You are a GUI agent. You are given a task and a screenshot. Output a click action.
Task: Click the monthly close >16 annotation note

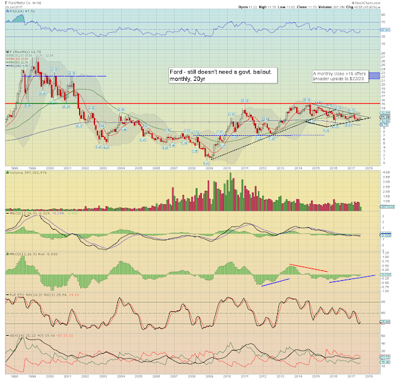(340, 76)
